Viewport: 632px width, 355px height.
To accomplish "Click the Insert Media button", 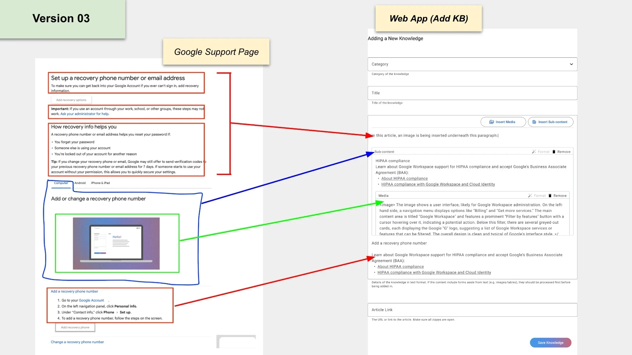I will [503, 122].
